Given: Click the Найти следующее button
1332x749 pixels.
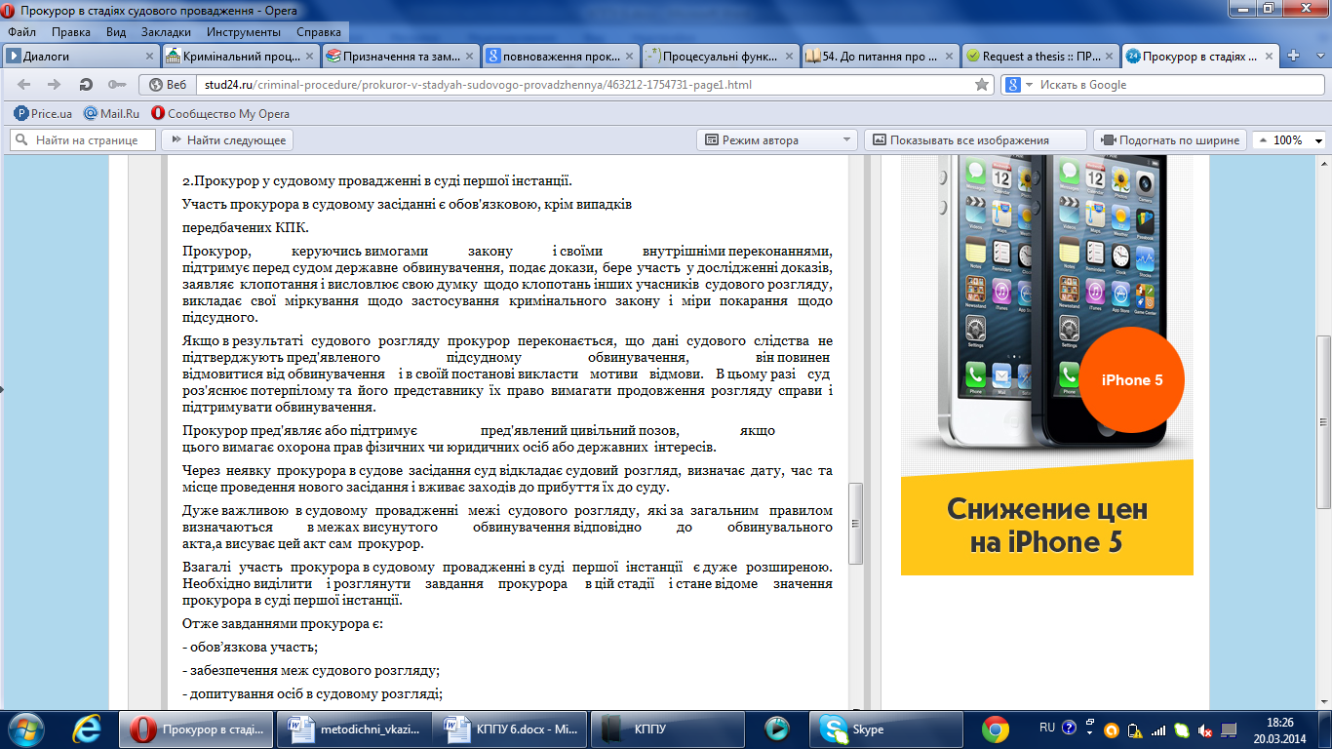Looking at the screenshot, I should pos(227,140).
